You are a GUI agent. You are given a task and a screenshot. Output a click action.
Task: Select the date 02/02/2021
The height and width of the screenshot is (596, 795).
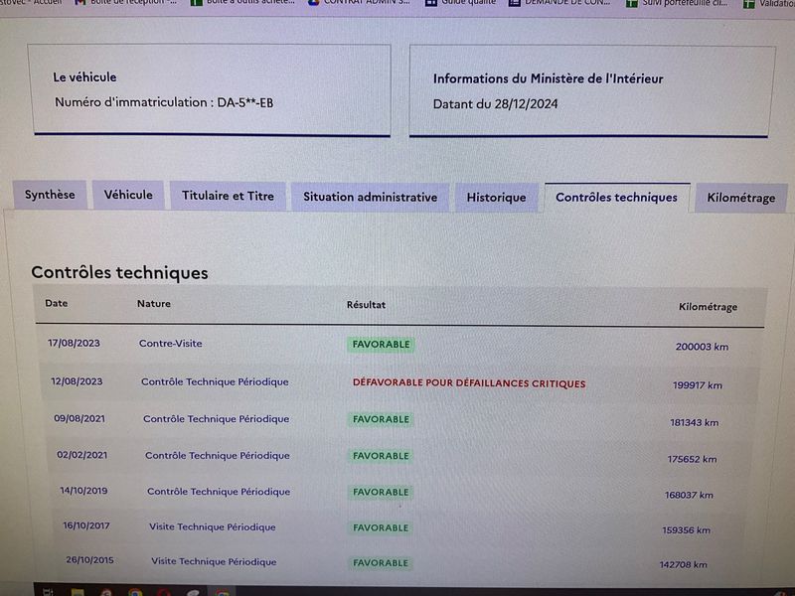pyautogui.click(x=82, y=455)
